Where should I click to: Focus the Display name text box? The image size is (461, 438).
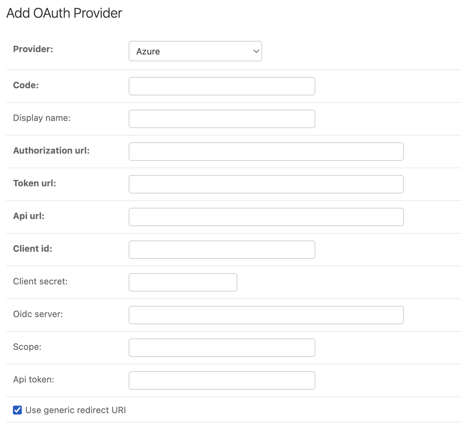(x=221, y=119)
